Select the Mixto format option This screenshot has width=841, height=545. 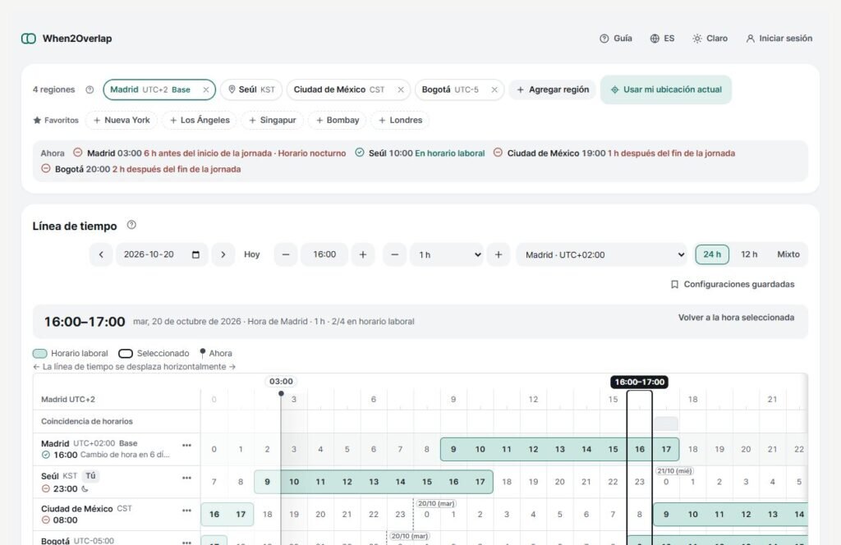[x=788, y=254]
